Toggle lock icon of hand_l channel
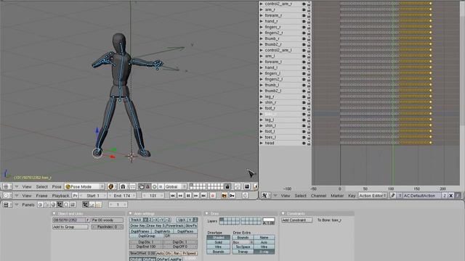The image size is (465, 261). [x=309, y=67]
